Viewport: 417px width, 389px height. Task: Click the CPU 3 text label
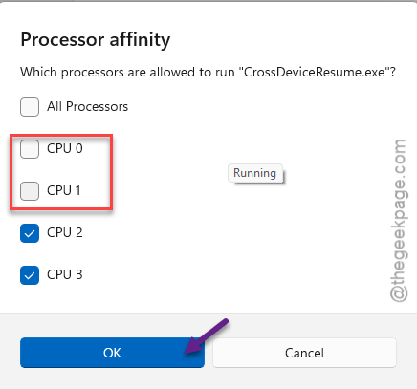[x=65, y=275]
